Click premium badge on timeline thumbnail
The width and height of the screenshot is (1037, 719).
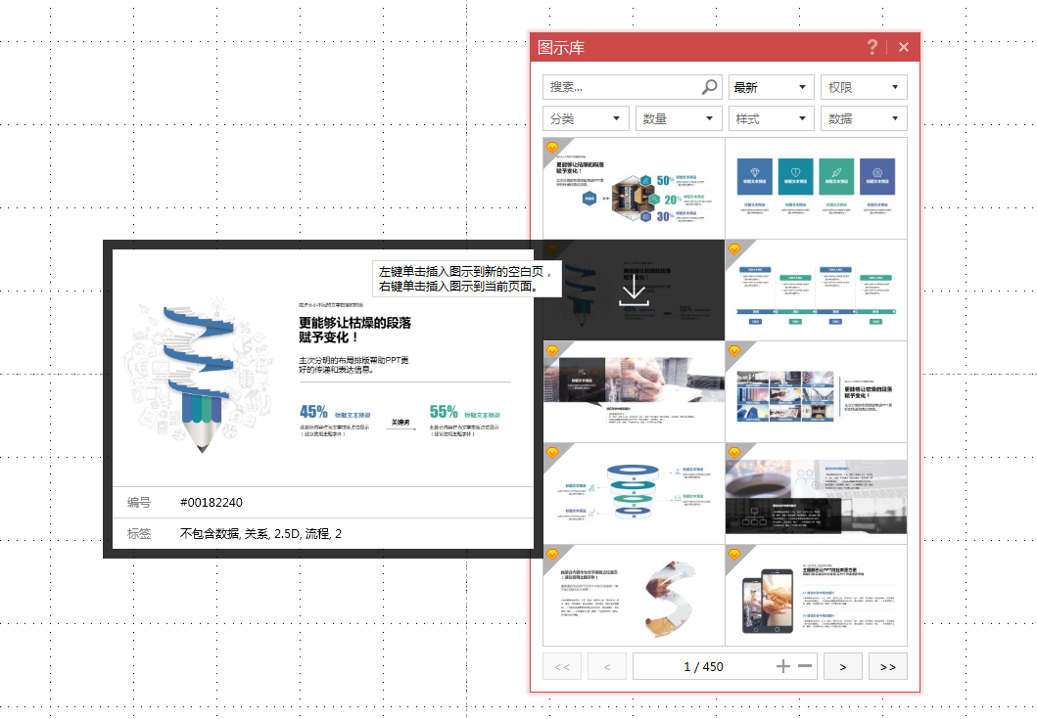pos(734,248)
